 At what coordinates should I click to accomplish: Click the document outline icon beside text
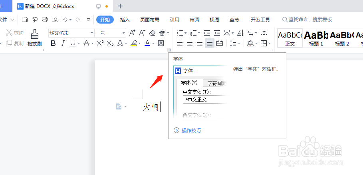pos(119,107)
